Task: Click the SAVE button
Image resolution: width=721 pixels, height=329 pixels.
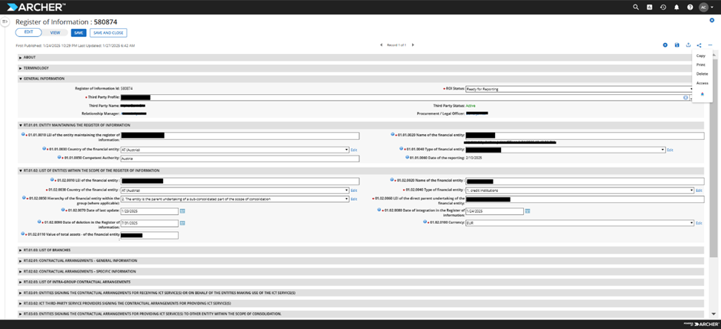Action: pyautogui.click(x=79, y=33)
